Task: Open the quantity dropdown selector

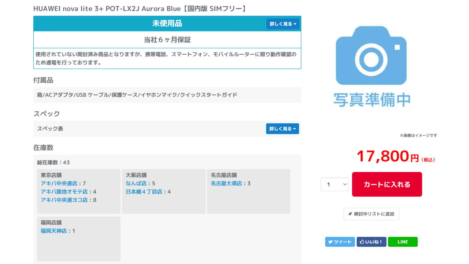Action: pyautogui.click(x=335, y=184)
